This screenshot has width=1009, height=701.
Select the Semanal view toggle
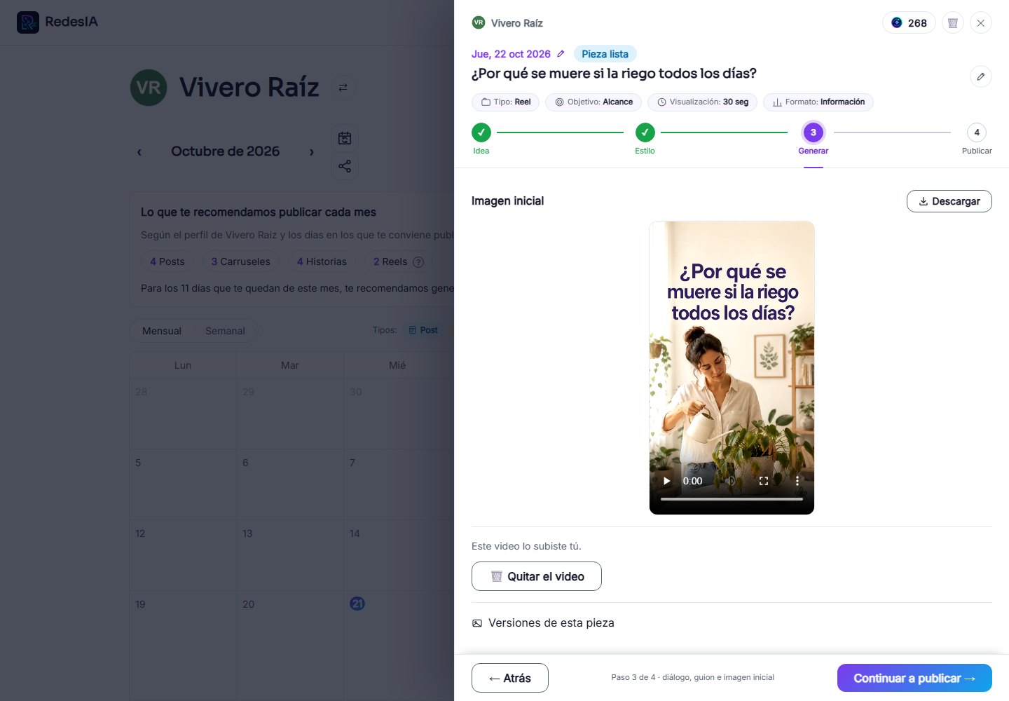(x=225, y=331)
